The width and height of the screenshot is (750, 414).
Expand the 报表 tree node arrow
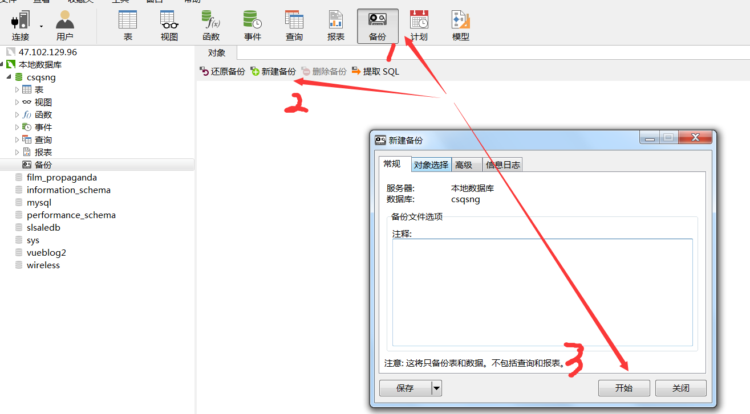click(17, 152)
